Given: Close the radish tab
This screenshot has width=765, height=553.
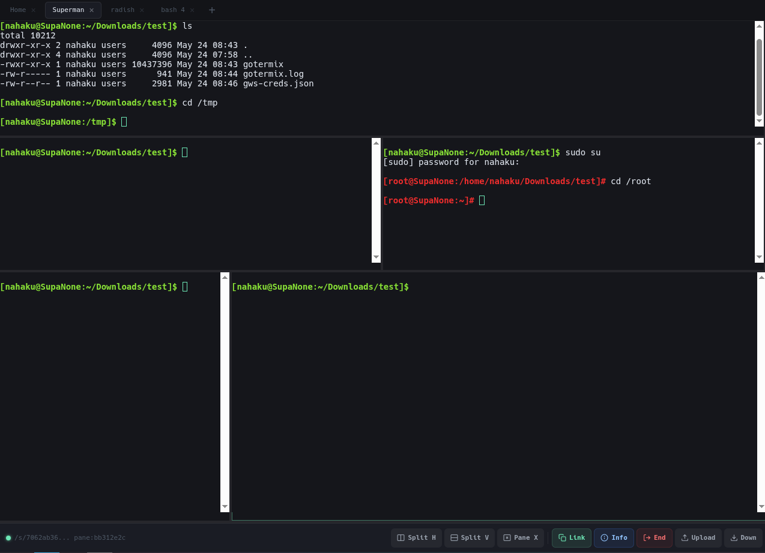Looking at the screenshot, I should click(x=142, y=10).
